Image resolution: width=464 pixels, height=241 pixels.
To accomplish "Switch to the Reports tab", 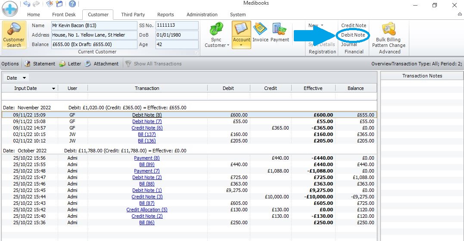I will 165,15.
